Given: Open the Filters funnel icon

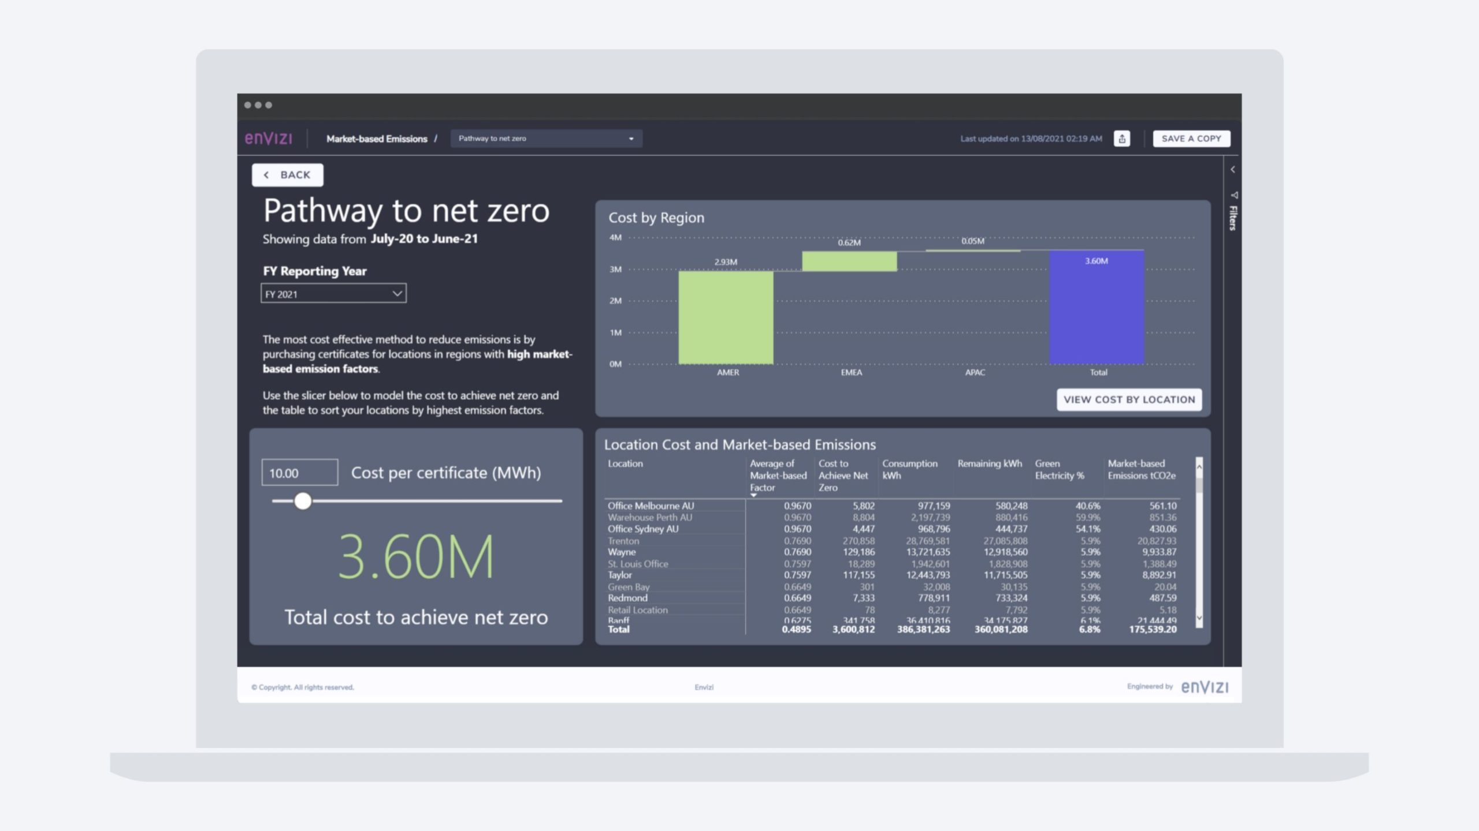Looking at the screenshot, I should [1233, 195].
